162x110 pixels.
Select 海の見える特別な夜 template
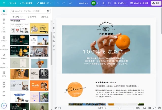[x=20, y=40]
